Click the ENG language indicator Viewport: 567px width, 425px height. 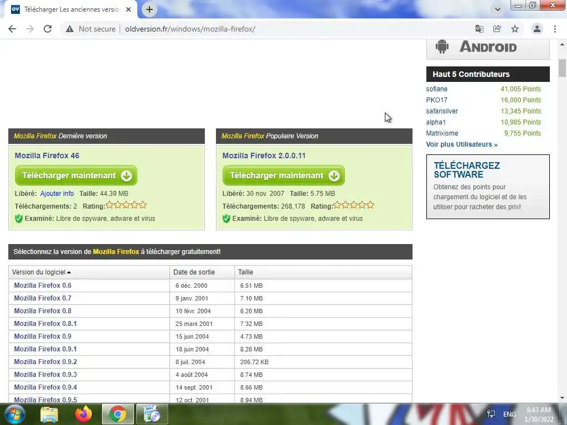pyautogui.click(x=509, y=414)
